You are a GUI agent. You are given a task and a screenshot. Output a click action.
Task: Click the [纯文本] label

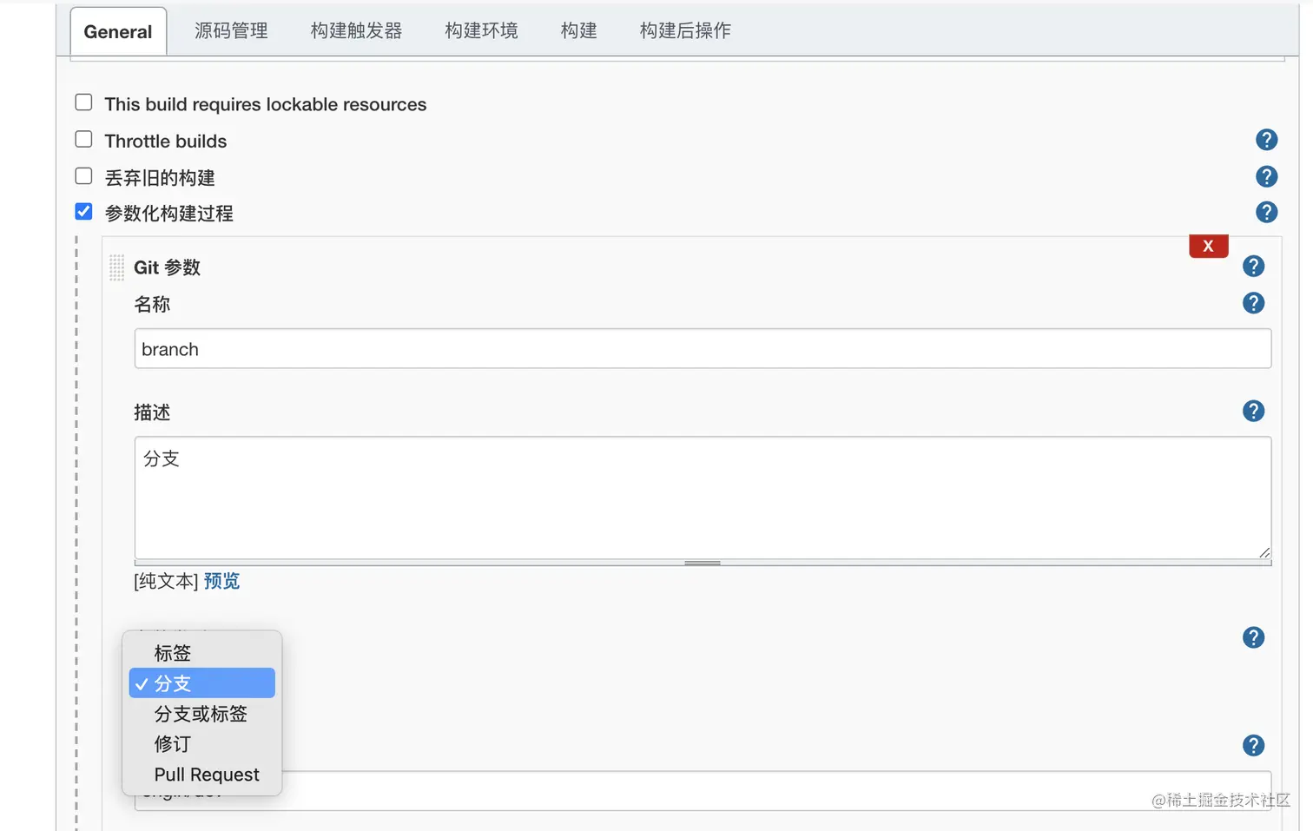click(x=166, y=581)
